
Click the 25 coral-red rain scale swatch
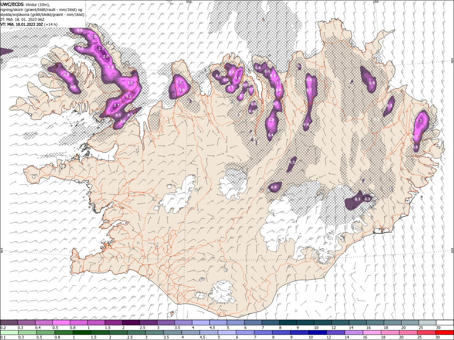(426, 333)
